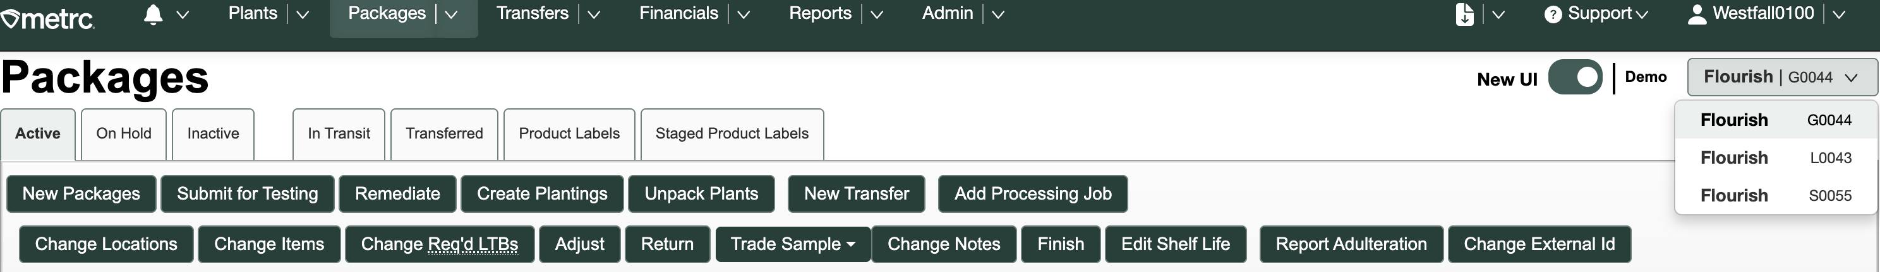Expand the Transfers menu chevron

coord(594,14)
